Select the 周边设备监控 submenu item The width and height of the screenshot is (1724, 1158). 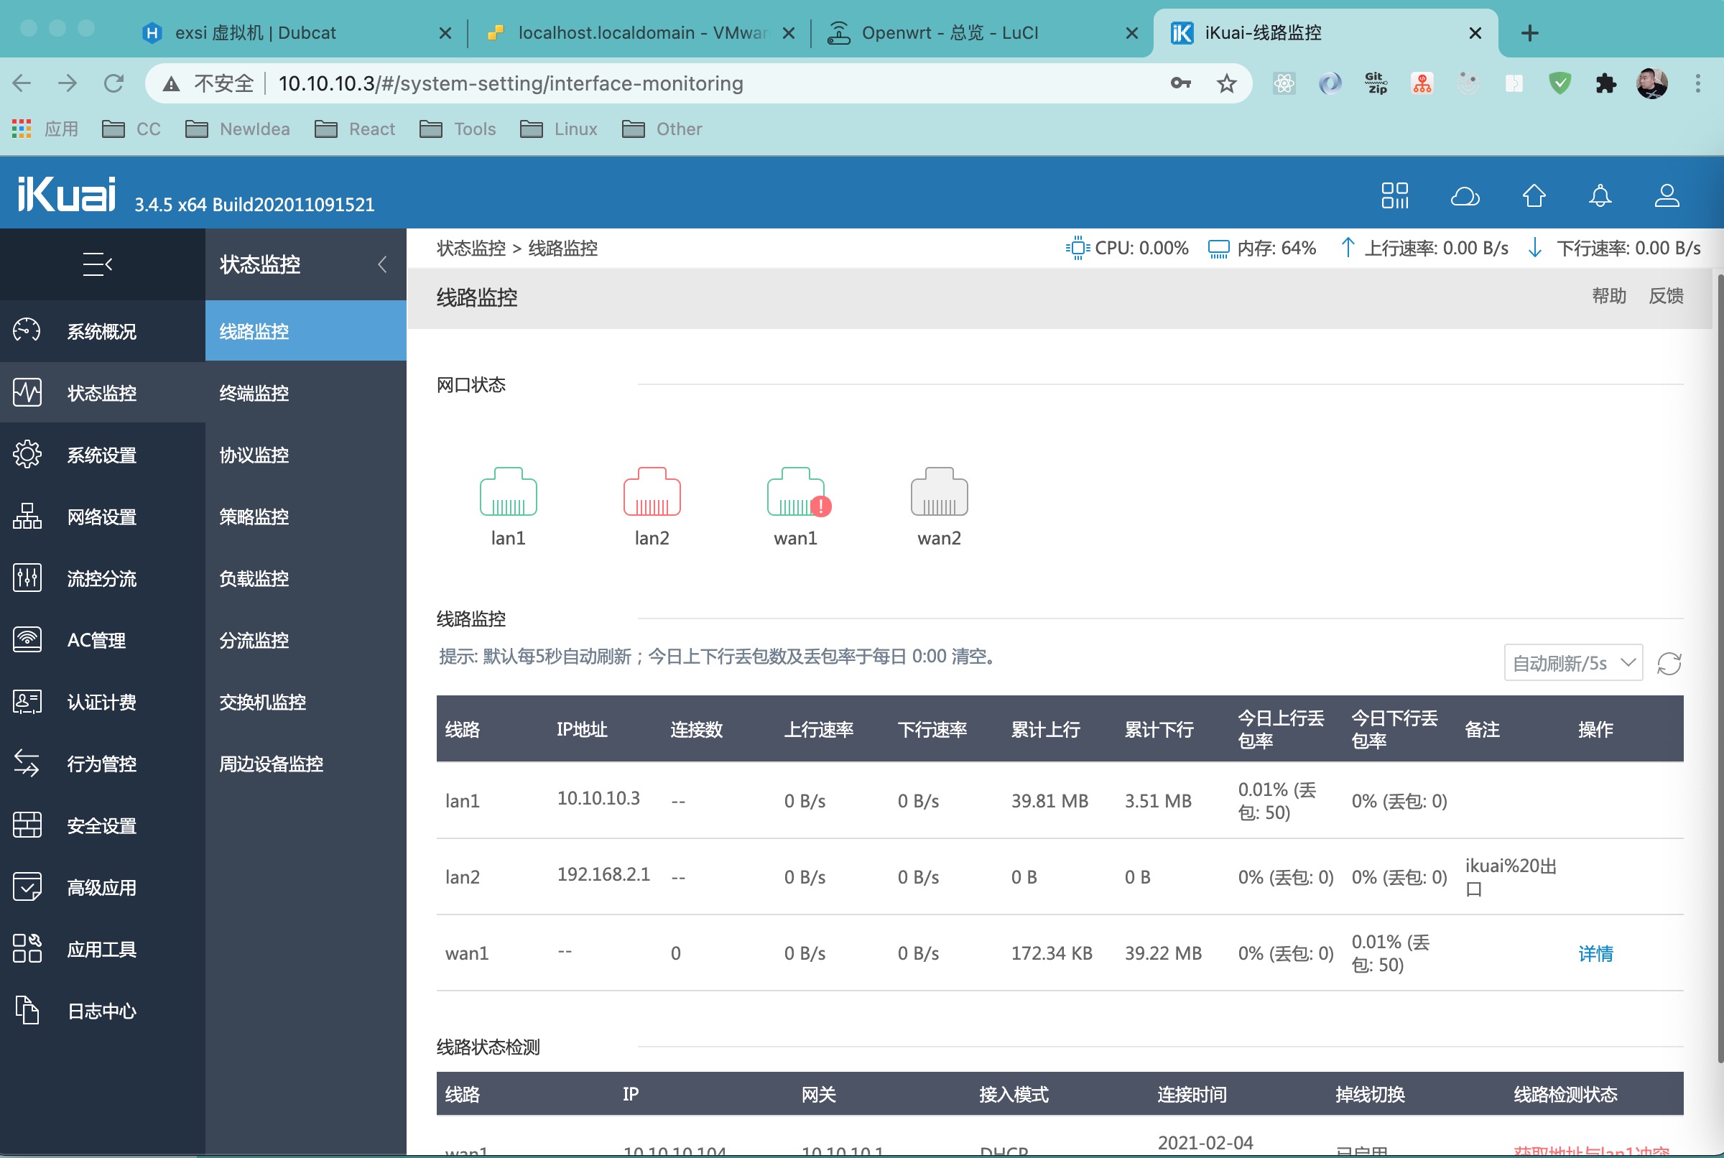pos(306,764)
